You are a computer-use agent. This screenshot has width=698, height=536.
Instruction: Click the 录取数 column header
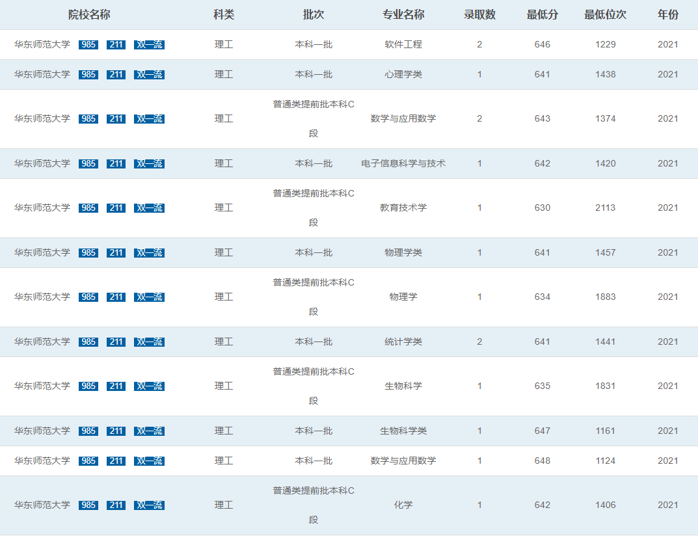click(x=479, y=15)
